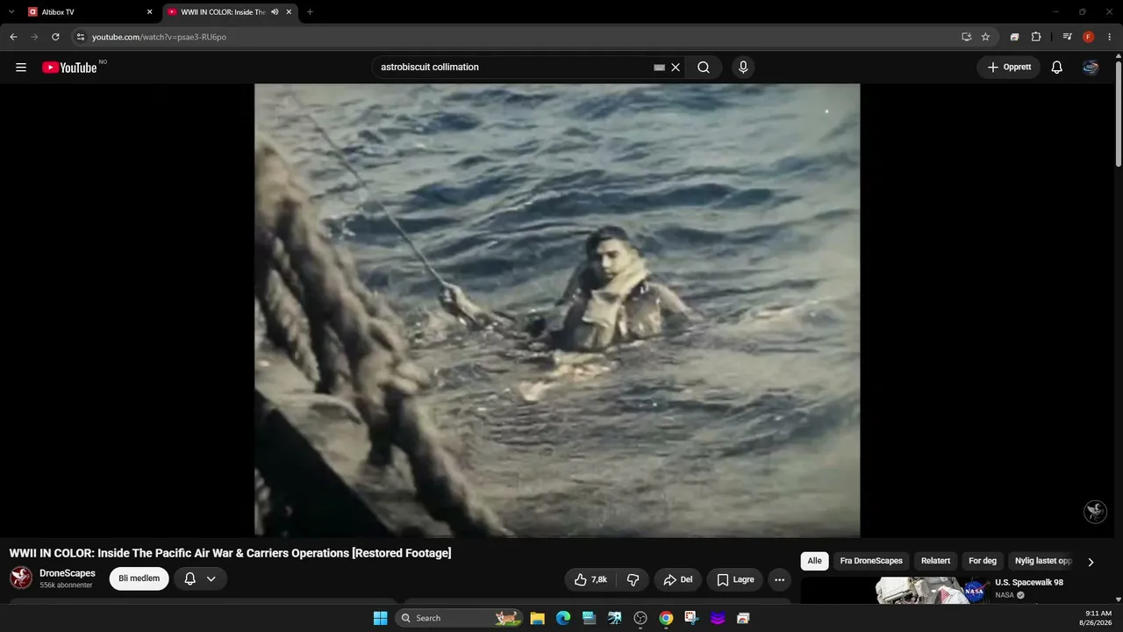The image size is (1123, 632).
Task: Go back one page in Chrome
Action: 13,37
